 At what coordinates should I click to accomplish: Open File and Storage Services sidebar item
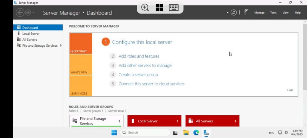38,46
